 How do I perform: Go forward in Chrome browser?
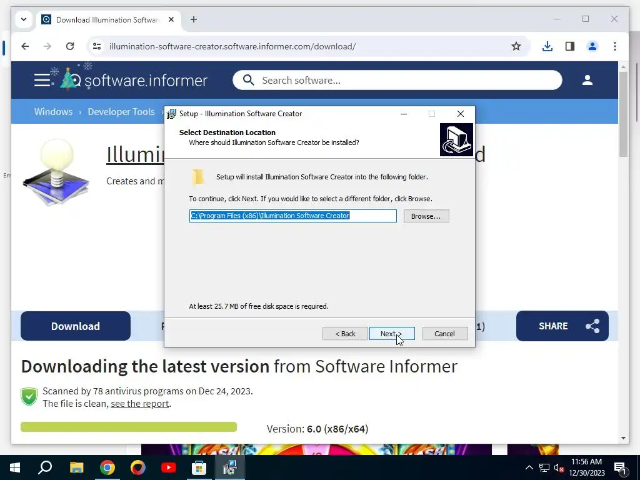coord(47,46)
